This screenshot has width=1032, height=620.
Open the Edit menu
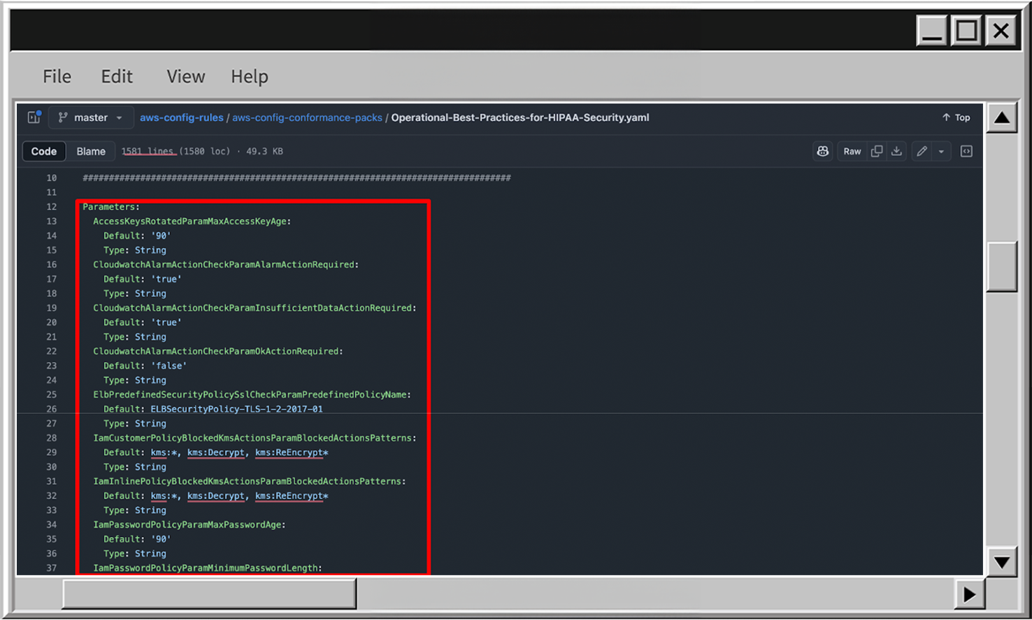point(117,76)
